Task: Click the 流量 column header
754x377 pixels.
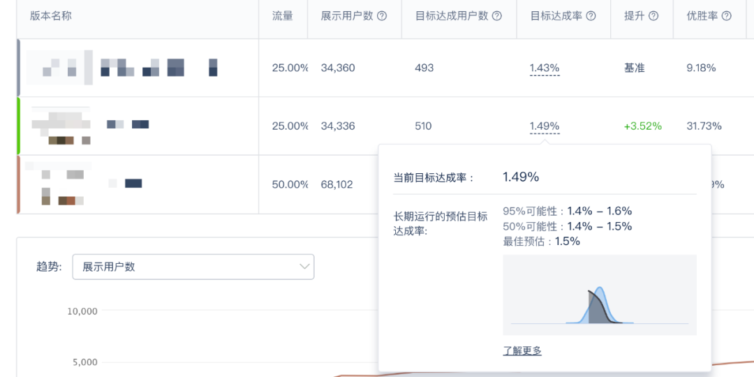Action: point(282,16)
